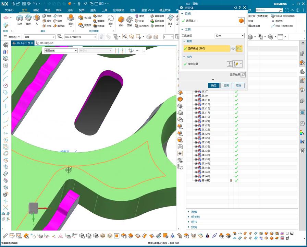
Task: Click the orange 选择体 body icon
Action: [x=241, y=21]
